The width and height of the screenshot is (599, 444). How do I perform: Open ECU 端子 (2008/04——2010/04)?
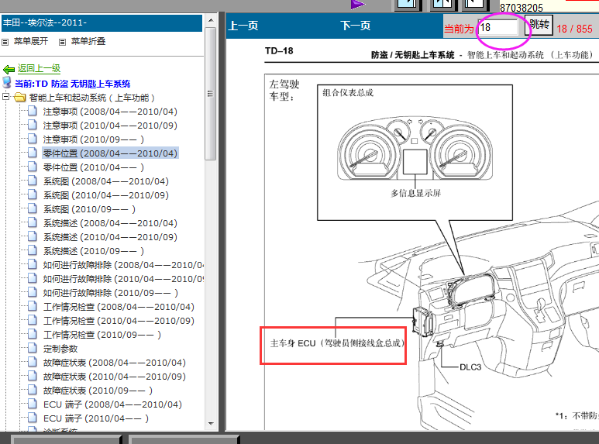point(112,404)
